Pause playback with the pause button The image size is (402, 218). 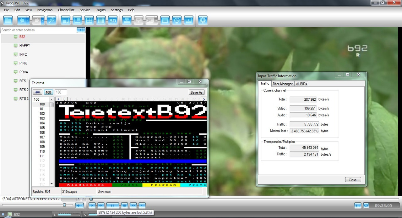pyautogui.click(x=112, y=205)
